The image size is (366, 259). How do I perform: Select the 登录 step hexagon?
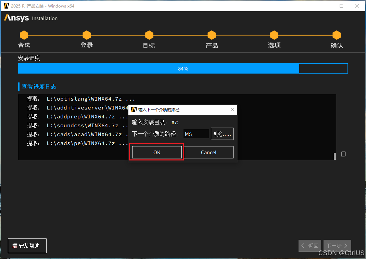[87, 35]
